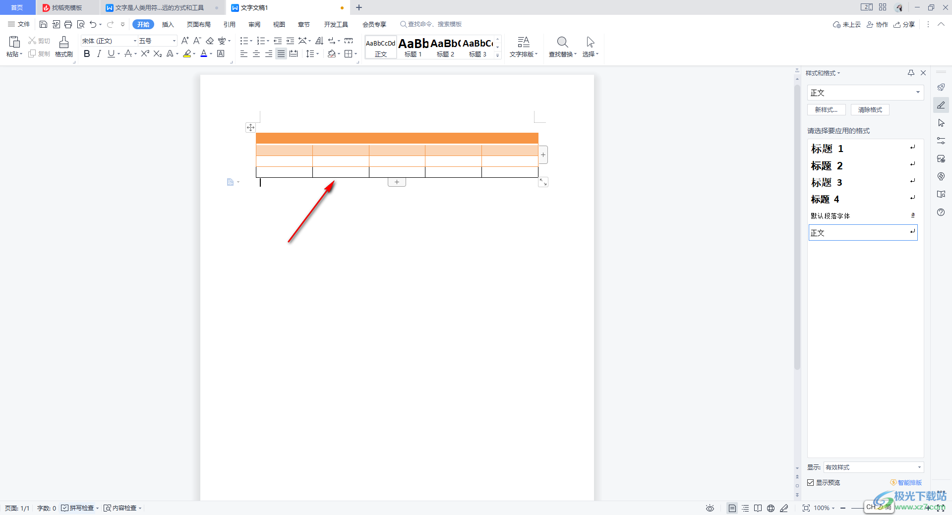Add a column with table plus button
952x515 pixels.
[x=543, y=154]
